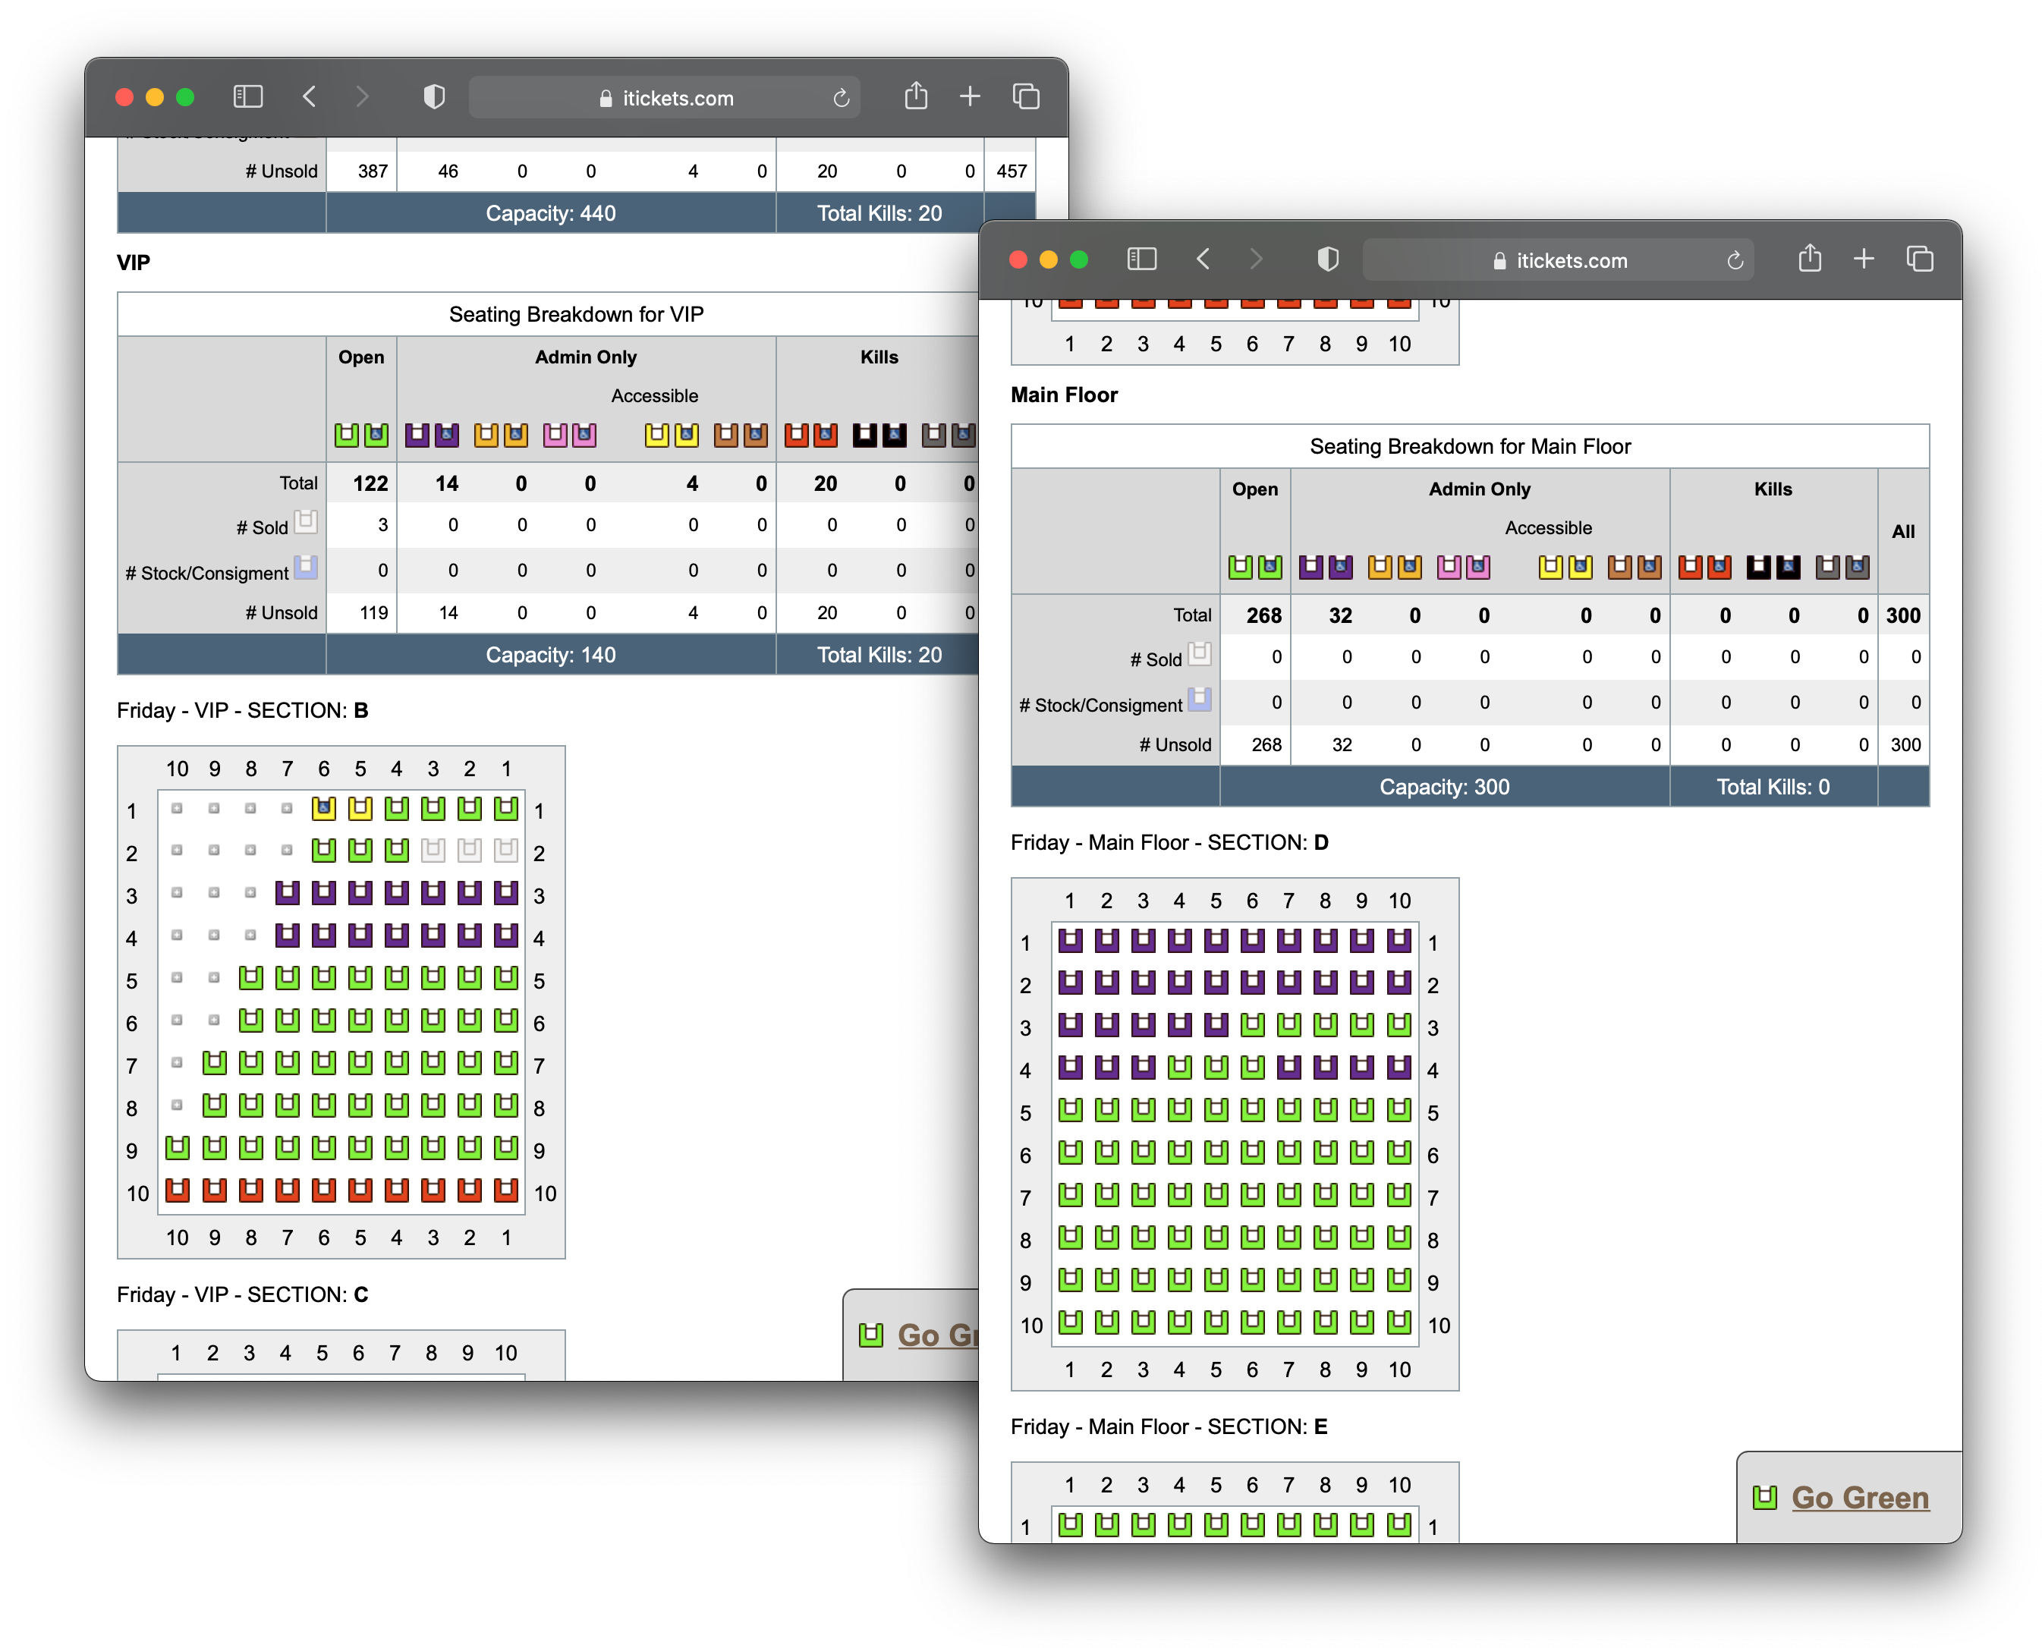Click red Kills seat legend icon, Main Floor table
2042x1648 pixels.
coord(1690,568)
